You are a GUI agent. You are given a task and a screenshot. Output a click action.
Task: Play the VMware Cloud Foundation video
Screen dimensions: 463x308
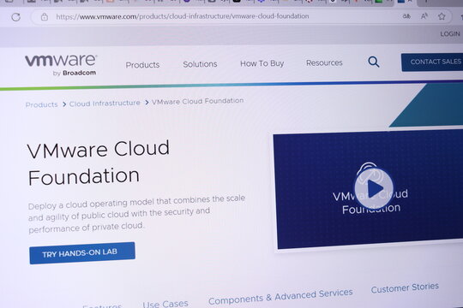click(x=374, y=188)
